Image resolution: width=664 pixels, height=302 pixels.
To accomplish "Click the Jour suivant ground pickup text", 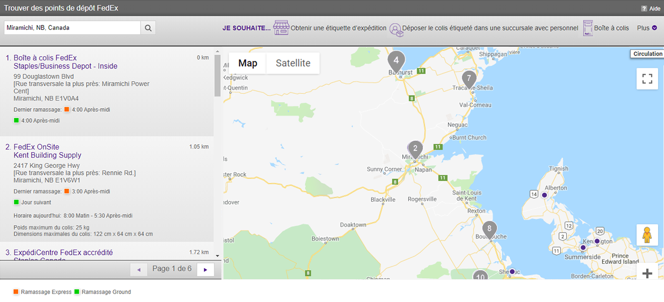I will (36, 202).
